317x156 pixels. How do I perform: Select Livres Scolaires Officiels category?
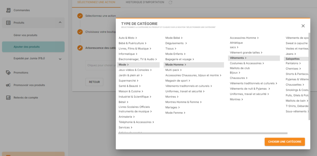tap(134, 107)
